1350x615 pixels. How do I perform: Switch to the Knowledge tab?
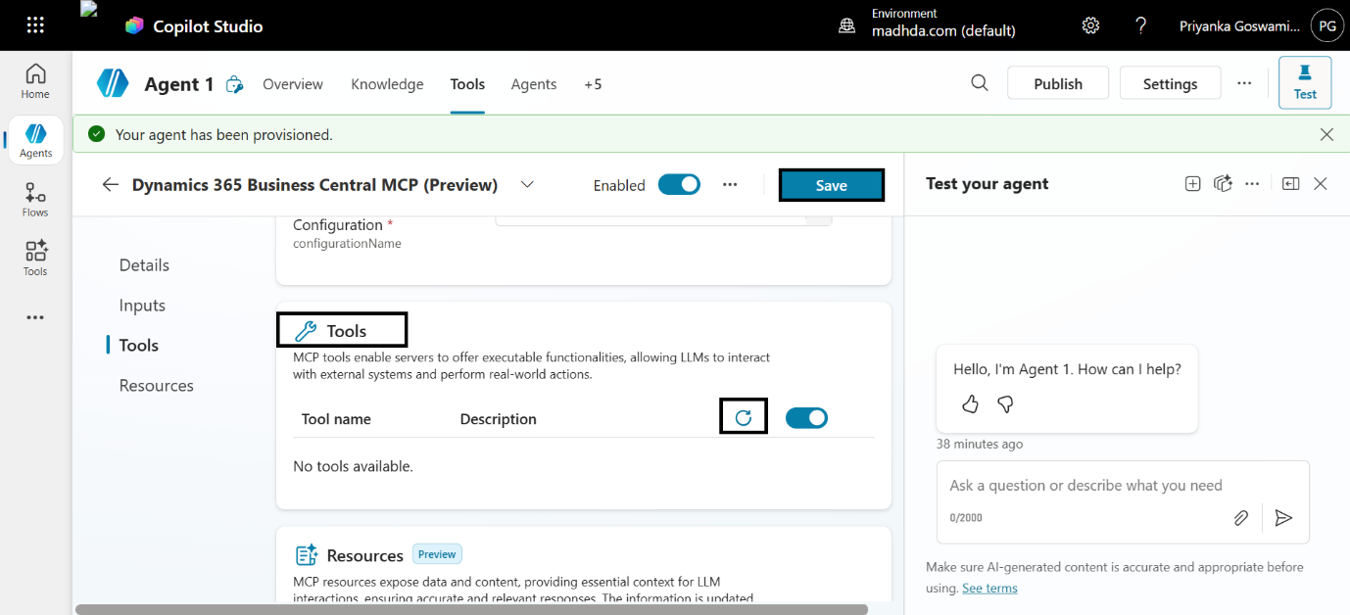[387, 84]
